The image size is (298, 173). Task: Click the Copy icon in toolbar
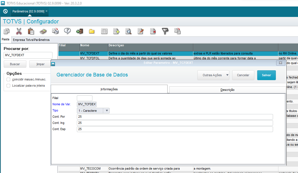[7, 31]
